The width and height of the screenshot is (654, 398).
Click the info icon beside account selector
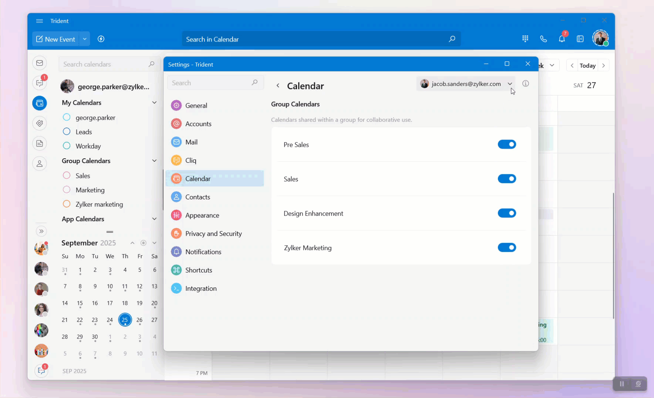(525, 84)
